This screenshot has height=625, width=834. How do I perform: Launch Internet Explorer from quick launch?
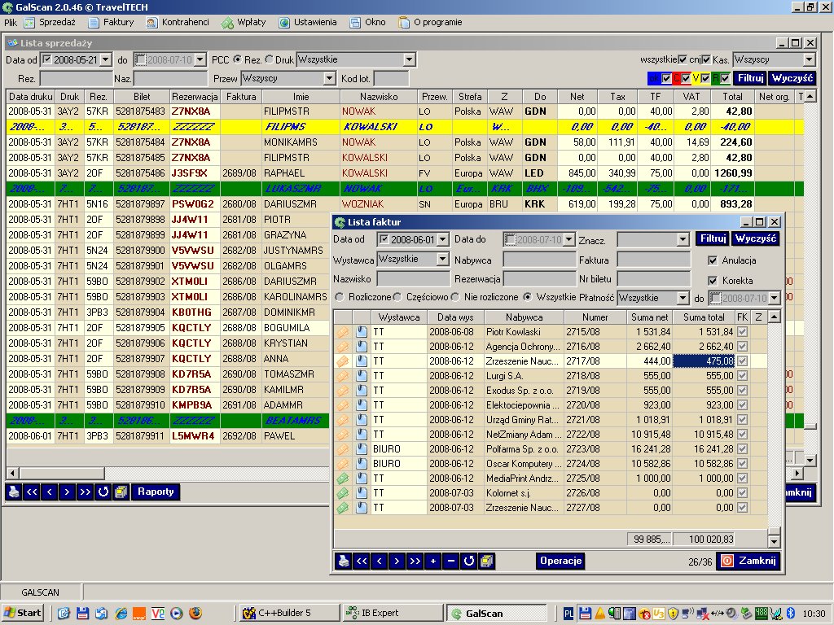[x=121, y=613]
